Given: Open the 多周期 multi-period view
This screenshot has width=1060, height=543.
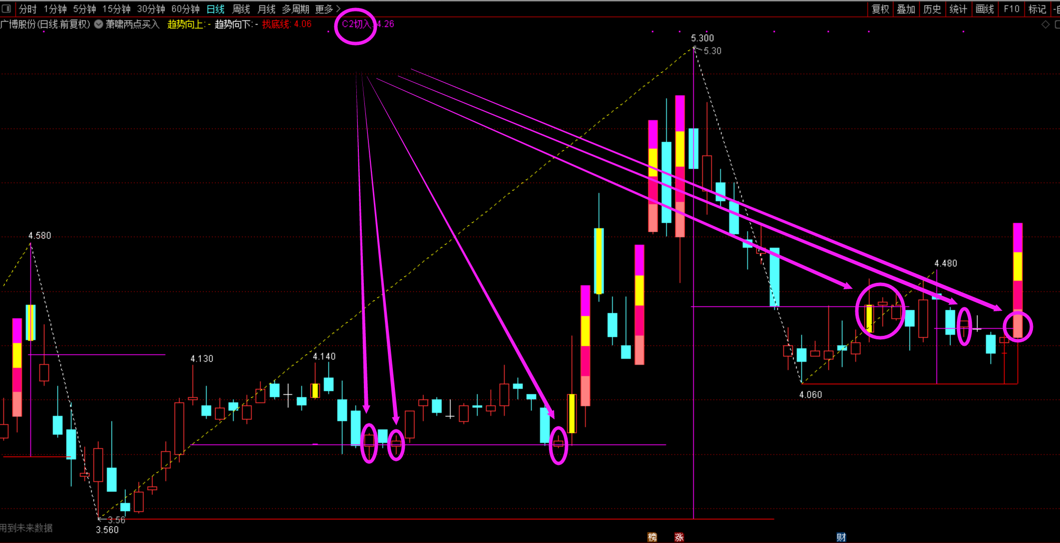Looking at the screenshot, I should point(295,9).
